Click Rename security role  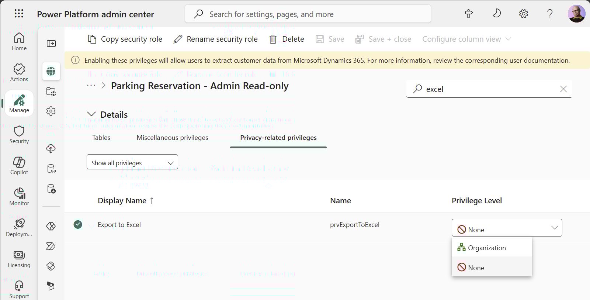pyautogui.click(x=216, y=39)
